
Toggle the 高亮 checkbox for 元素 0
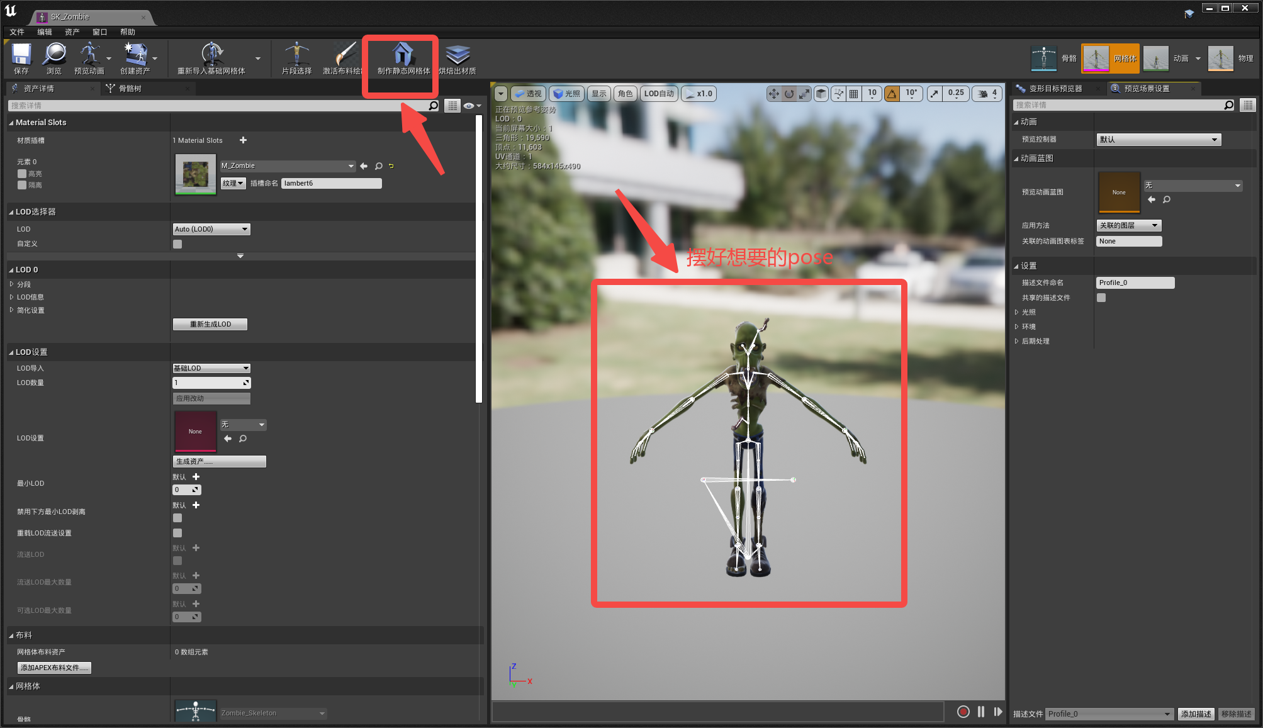[22, 173]
